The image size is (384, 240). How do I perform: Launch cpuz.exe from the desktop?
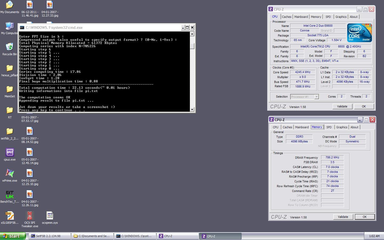pyautogui.click(x=10, y=155)
